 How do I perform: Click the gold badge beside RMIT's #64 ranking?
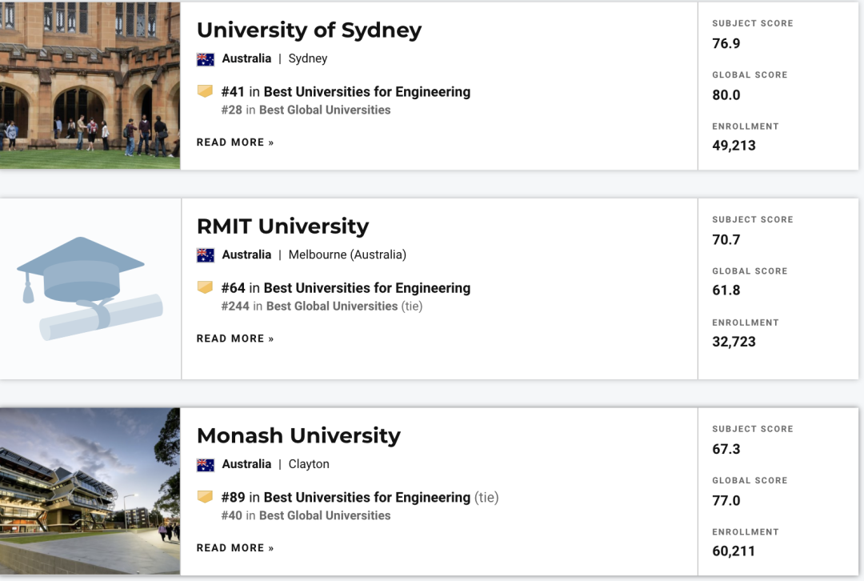(205, 287)
